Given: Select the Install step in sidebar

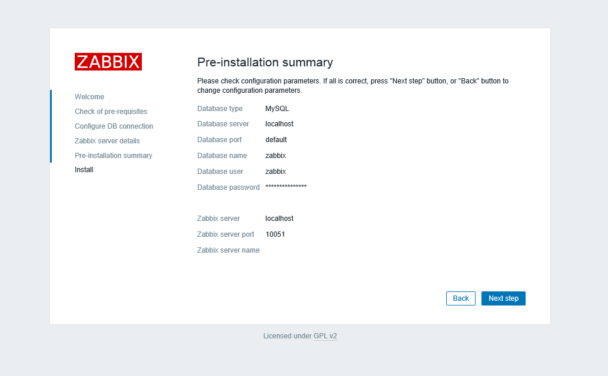Looking at the screenshot, I should click(x=84, y=170).
